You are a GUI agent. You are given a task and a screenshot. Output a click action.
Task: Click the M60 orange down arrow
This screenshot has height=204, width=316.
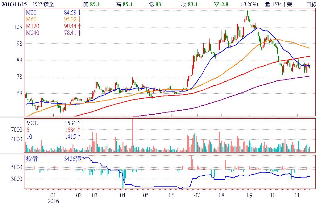point(80,19)
